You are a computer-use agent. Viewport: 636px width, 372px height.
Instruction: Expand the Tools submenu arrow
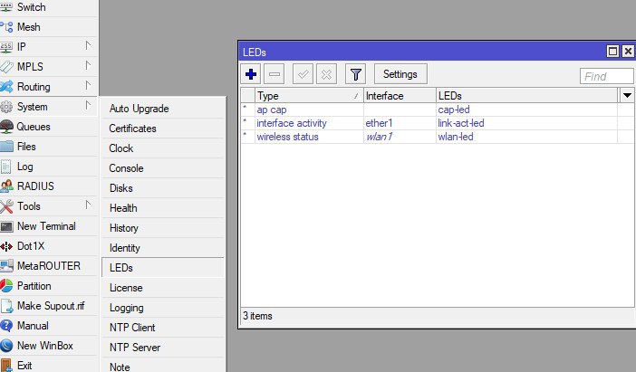(x=88, y=205)
